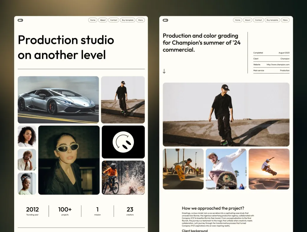Select Contact in the right page navigation
This screenshot has height=232, width=307.
click(x=258, y=20)
